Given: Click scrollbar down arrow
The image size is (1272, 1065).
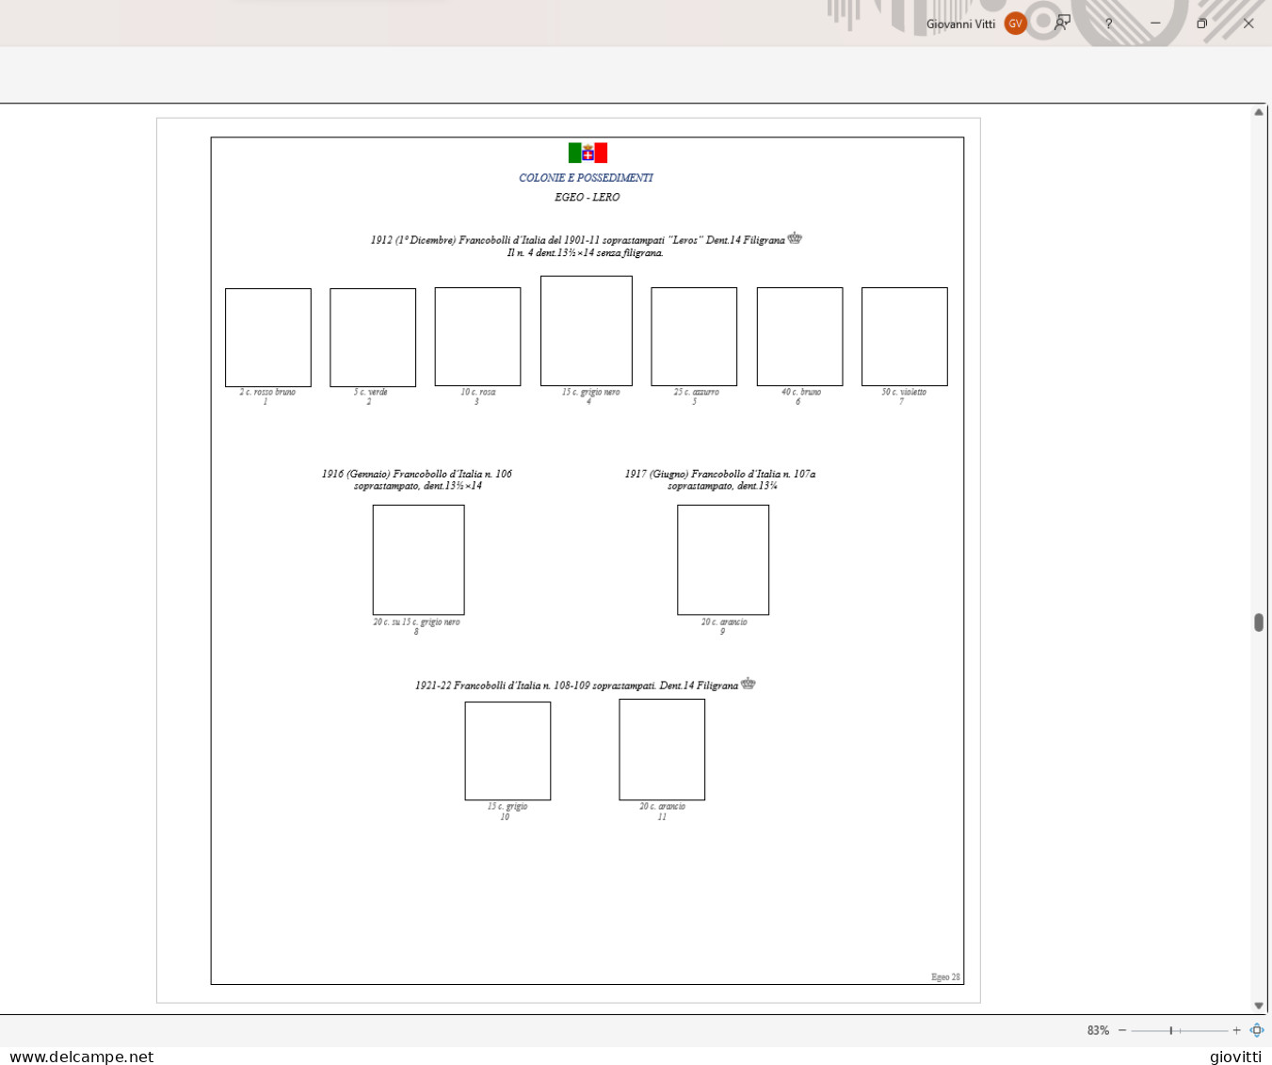Looking at the screenshot, I should [1259, 1006].
